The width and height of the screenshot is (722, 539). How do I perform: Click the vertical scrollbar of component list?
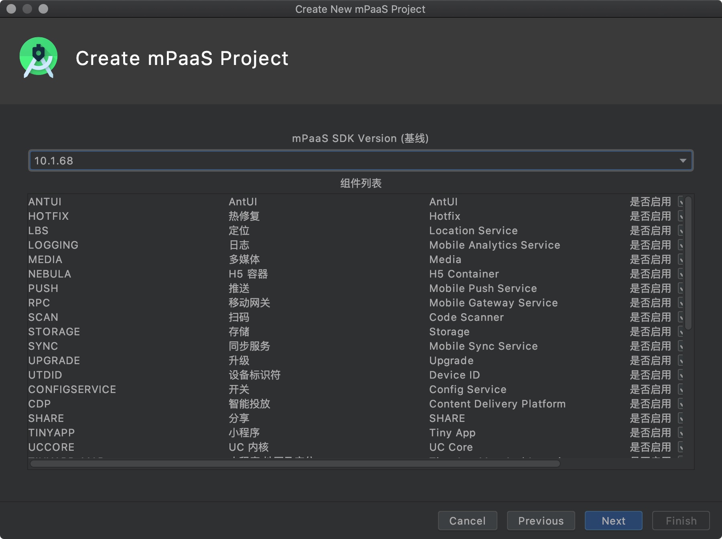[688, 263]
